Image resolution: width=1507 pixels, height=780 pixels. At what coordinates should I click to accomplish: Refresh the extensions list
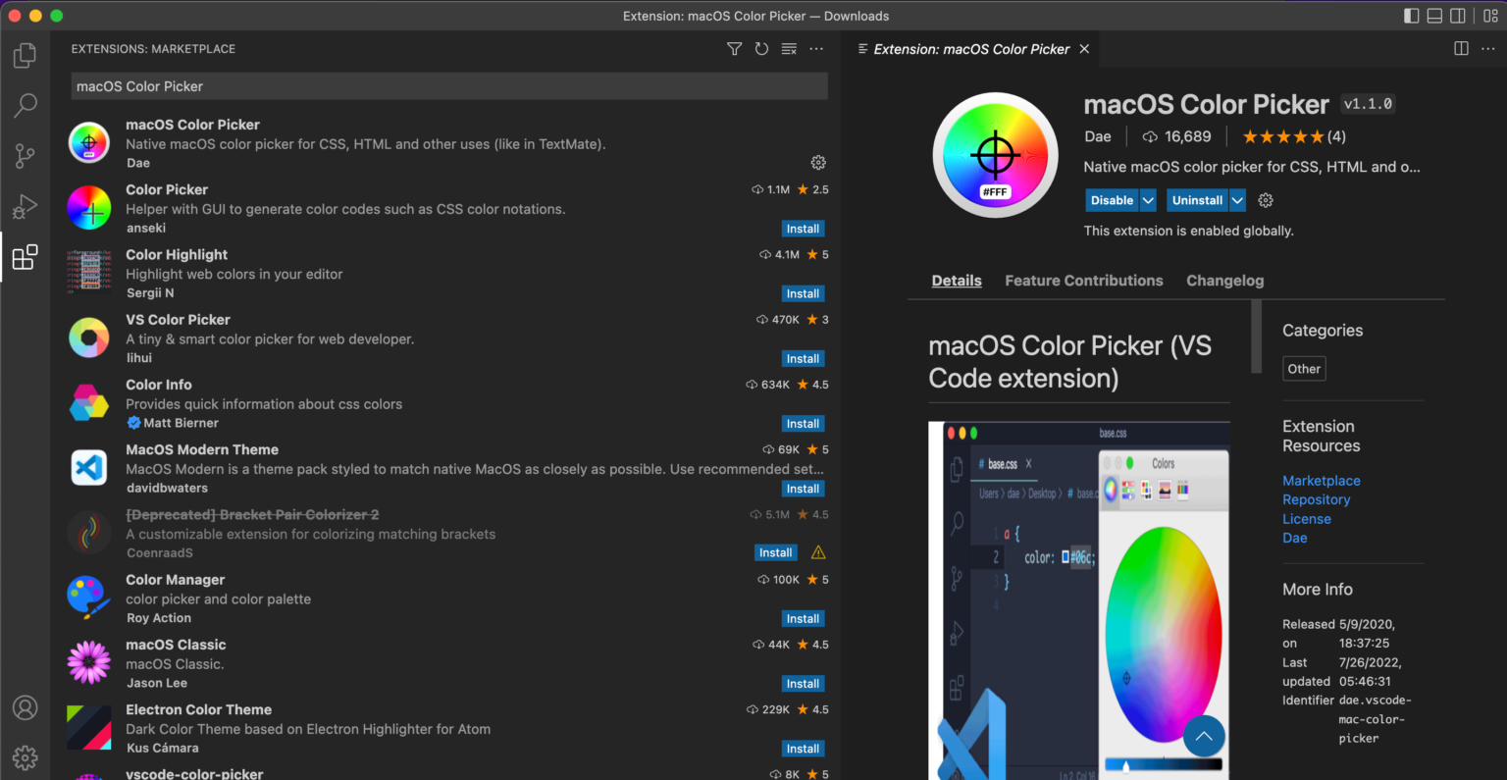pyautogui.click(x=761, y=48)
